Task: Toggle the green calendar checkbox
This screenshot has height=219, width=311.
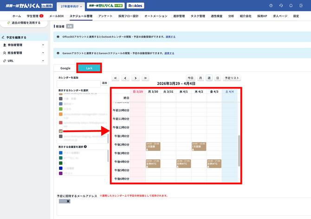Action: pyautogui.click(x=61, y=109)
